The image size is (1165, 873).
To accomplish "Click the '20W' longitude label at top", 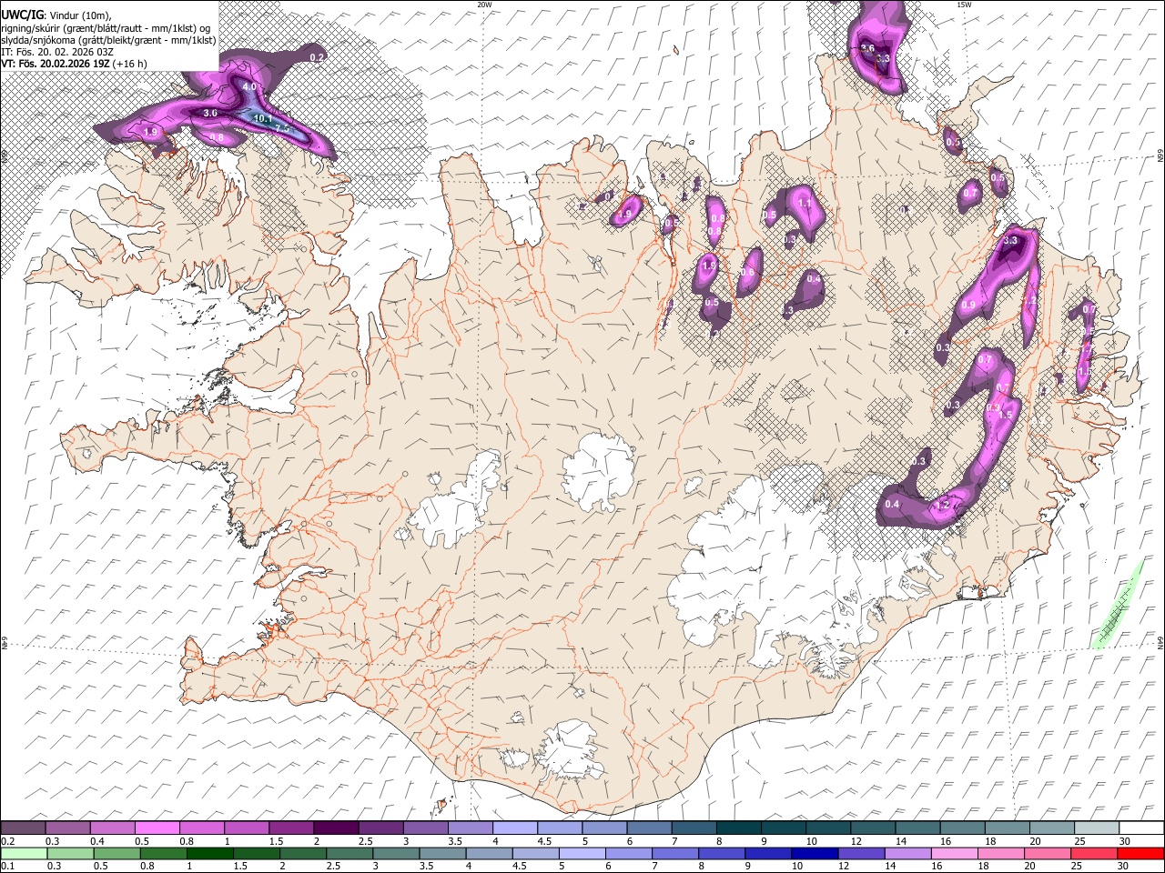I will point(484,5).
